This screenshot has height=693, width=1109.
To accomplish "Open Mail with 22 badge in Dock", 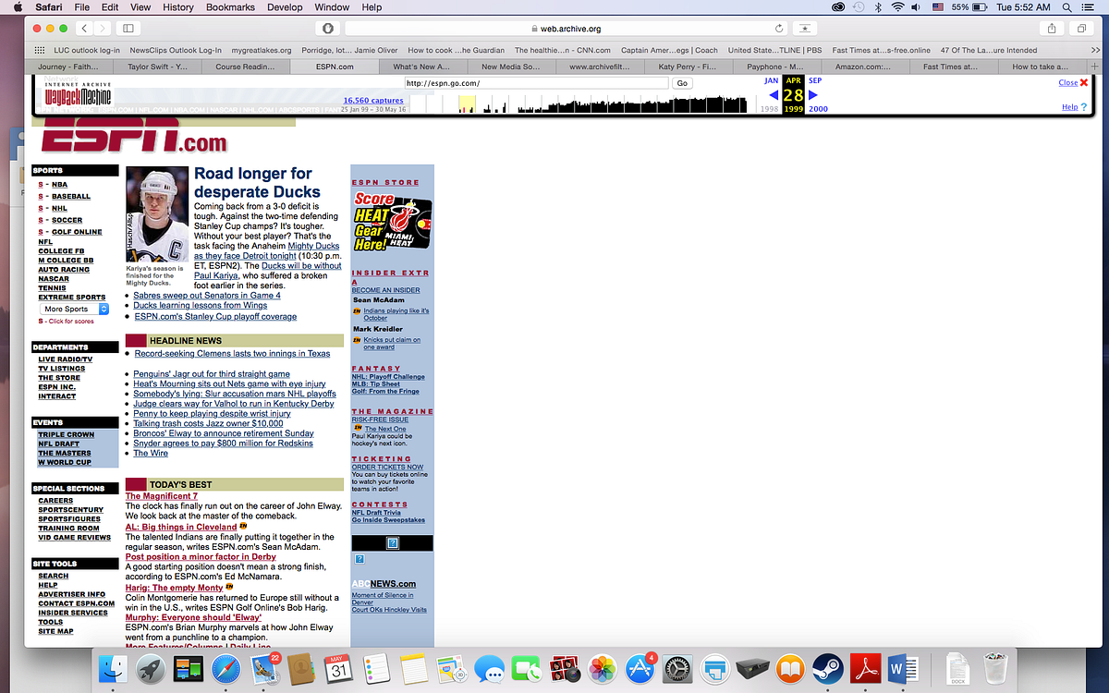I will coord(265,670).
